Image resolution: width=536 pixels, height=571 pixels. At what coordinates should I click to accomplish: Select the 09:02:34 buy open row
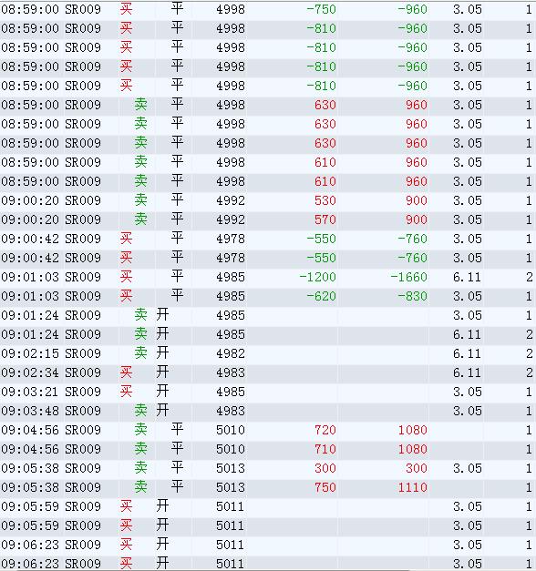[x=268, y=372]
